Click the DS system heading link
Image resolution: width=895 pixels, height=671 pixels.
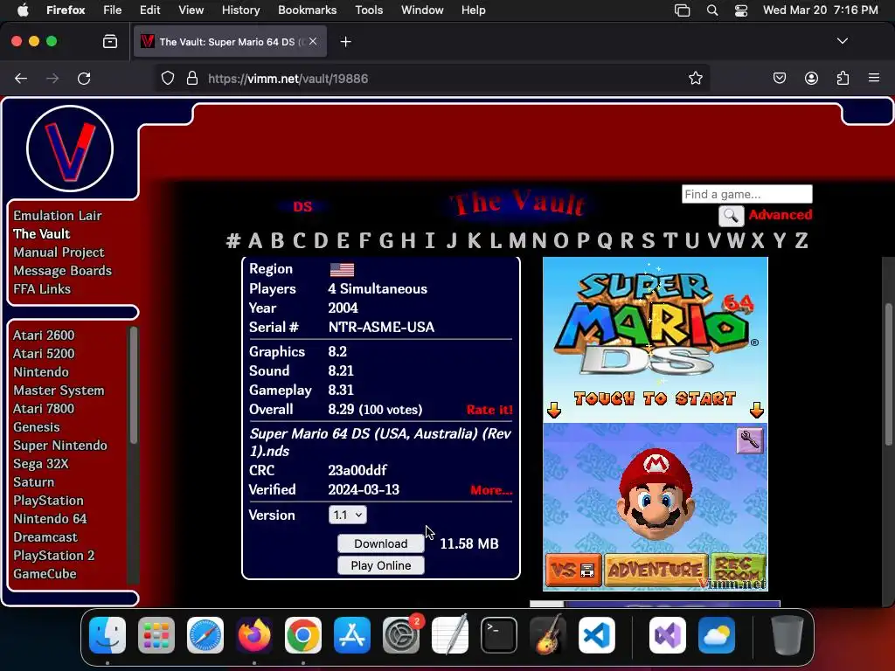(x=302, y=206)
